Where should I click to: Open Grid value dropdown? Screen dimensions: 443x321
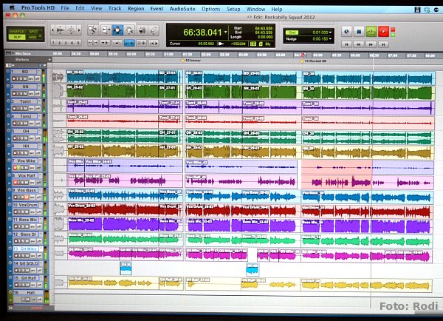[330, 33]
